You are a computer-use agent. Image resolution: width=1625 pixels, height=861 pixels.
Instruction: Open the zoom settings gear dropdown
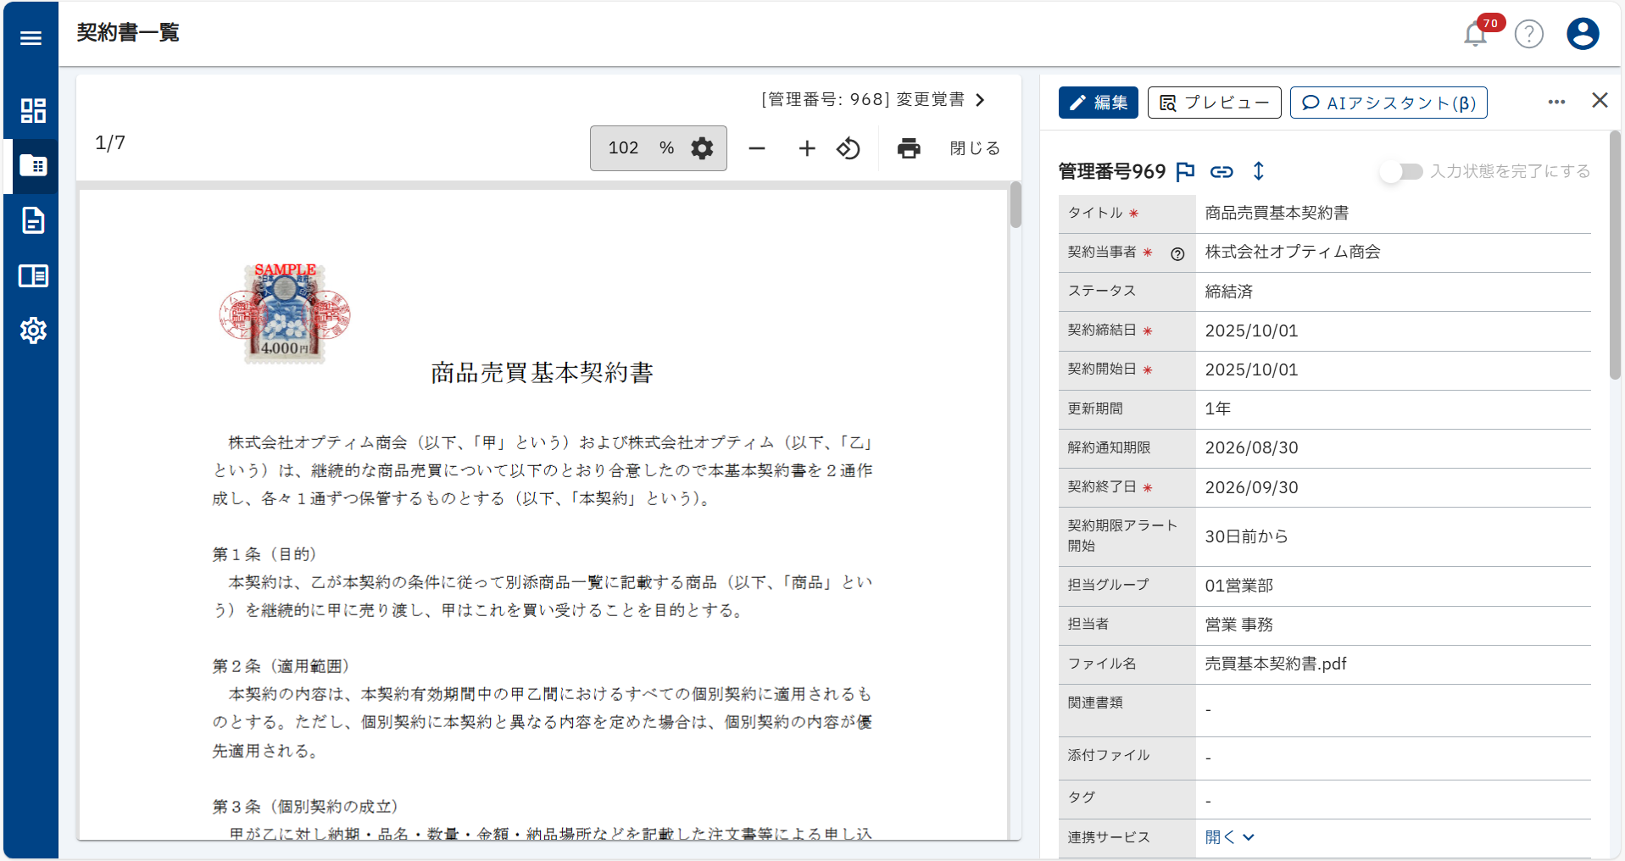701,147
